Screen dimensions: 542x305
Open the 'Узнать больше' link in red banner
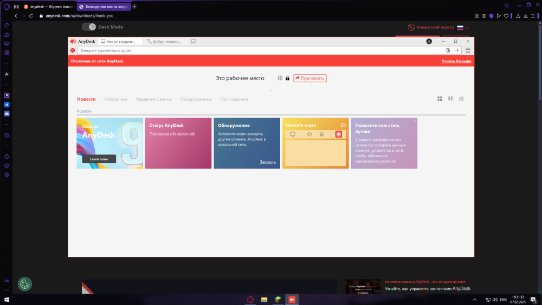(456, 61)
